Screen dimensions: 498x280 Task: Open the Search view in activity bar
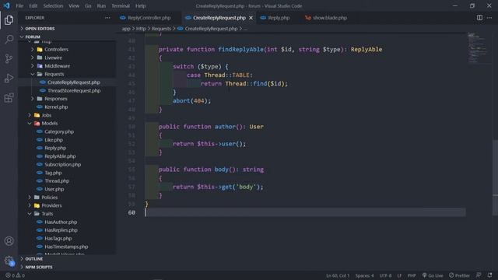pos(9,39)
